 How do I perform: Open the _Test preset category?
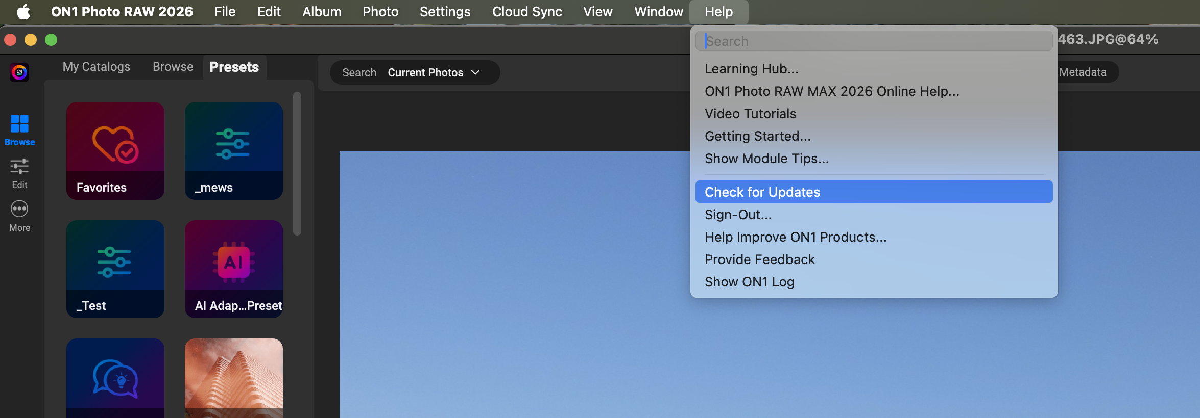pyautogui.click(x=115, y=269)
